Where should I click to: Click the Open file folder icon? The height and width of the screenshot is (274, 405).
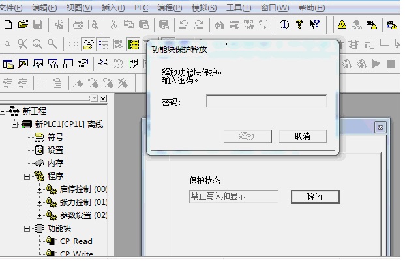(x=23, y=25)
